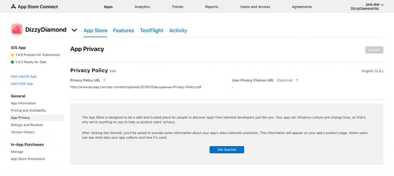Edit the Privacy Policy
Screen dimensions: 394x176
coord(113,71)
